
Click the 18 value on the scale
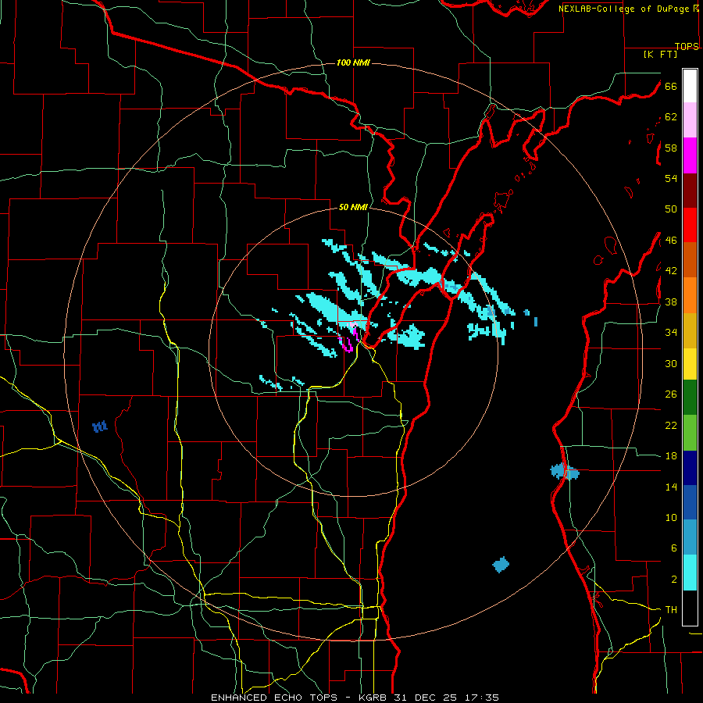coord(671,456)
